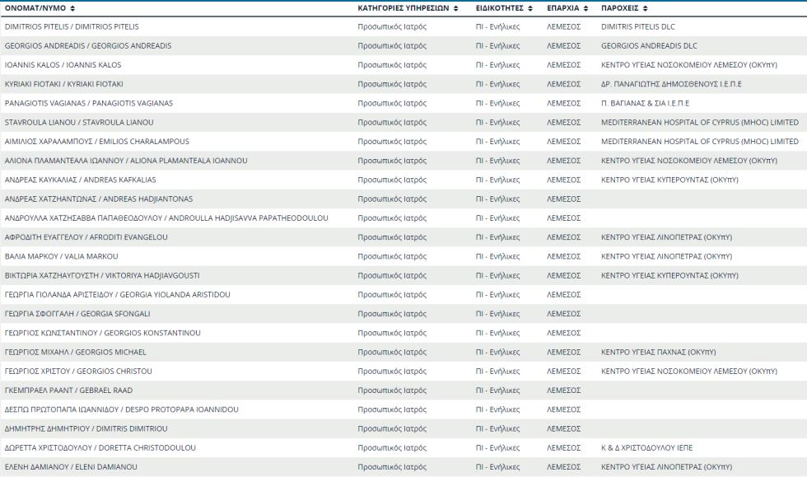Sort table by ΟΝΟΜΑΤ/ΝΥΜΟ sort arrows icon
The height and width of the screenshot is (477, 807).
pos(72,8)
